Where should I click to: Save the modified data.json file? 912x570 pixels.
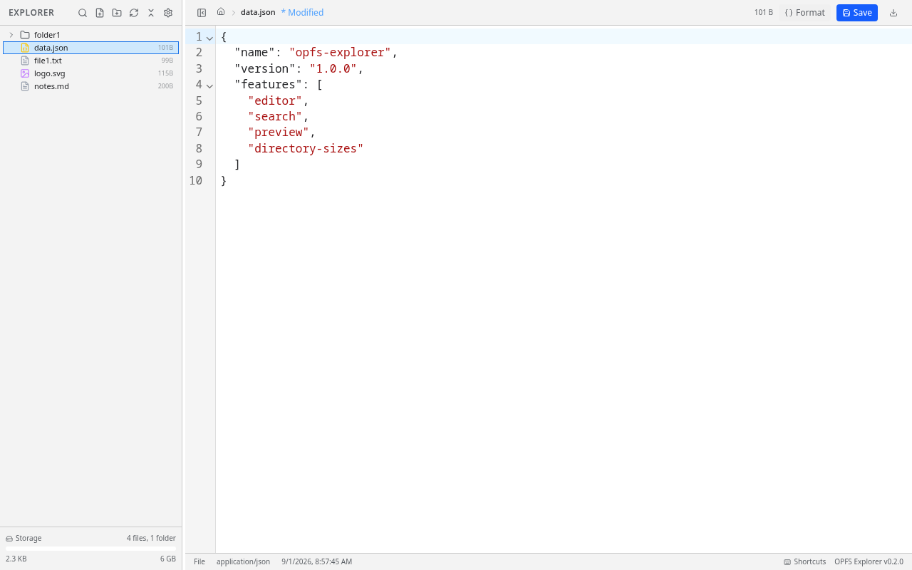(x=857, y=13)
